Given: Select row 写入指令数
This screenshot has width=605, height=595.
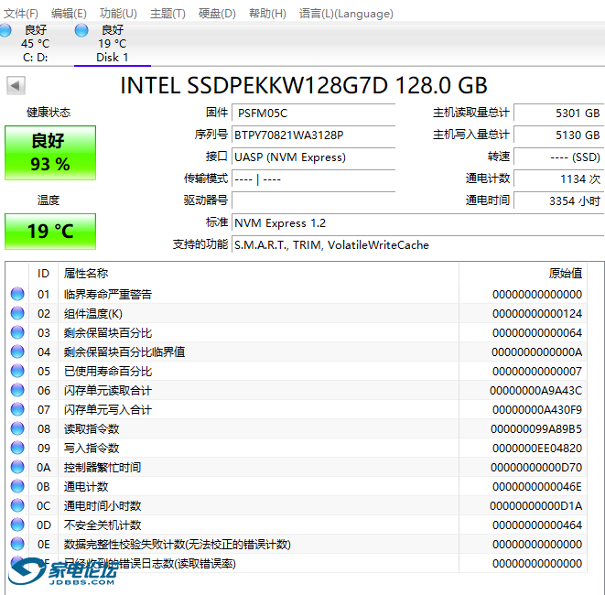Looking at the screenshot, I should click(297, 449).
